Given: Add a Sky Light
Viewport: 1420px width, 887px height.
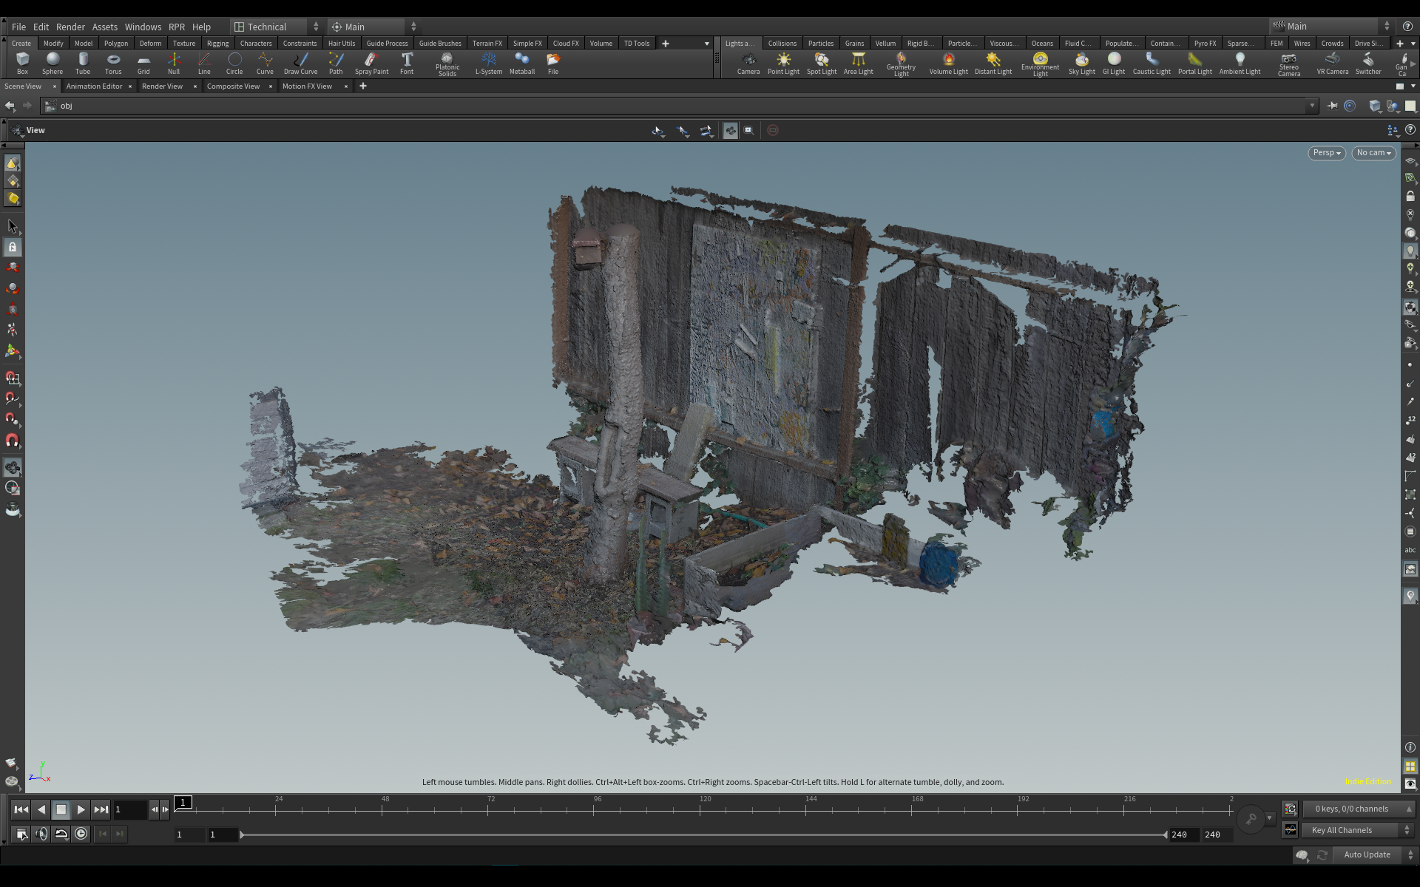Looking at the screenshot, I should tap(1081, 63).
